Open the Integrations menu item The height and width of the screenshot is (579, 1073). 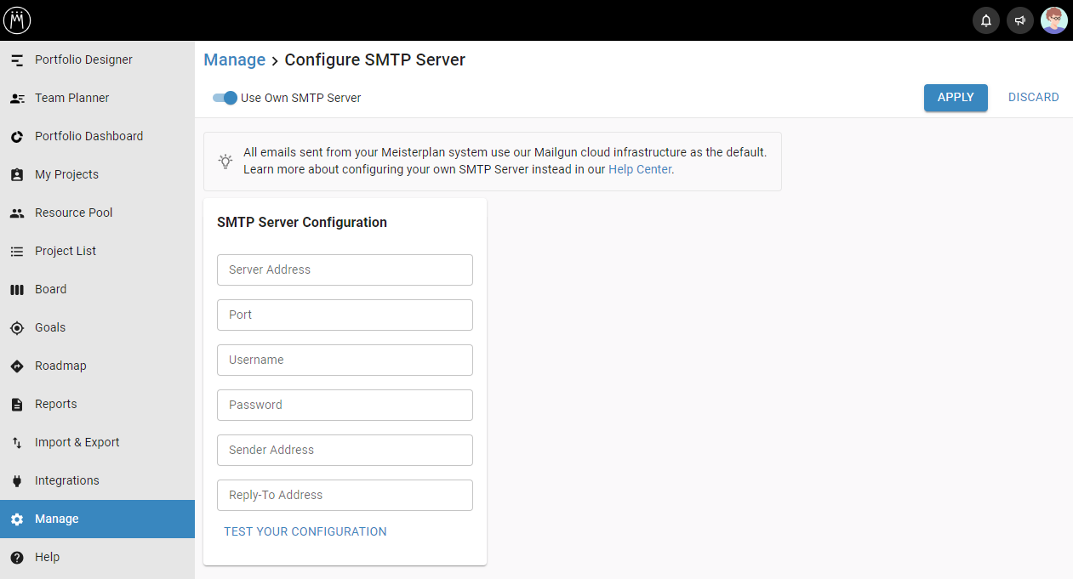[x=97, y=480]
